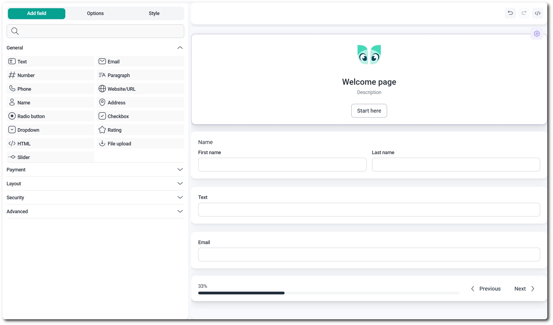
Task: Switch to the Style tab
Action: click(154, 13)
